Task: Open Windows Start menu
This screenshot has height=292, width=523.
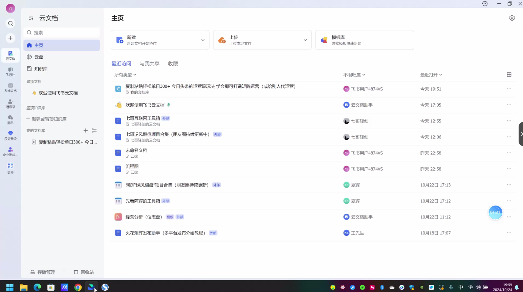Action: (10, 287)
